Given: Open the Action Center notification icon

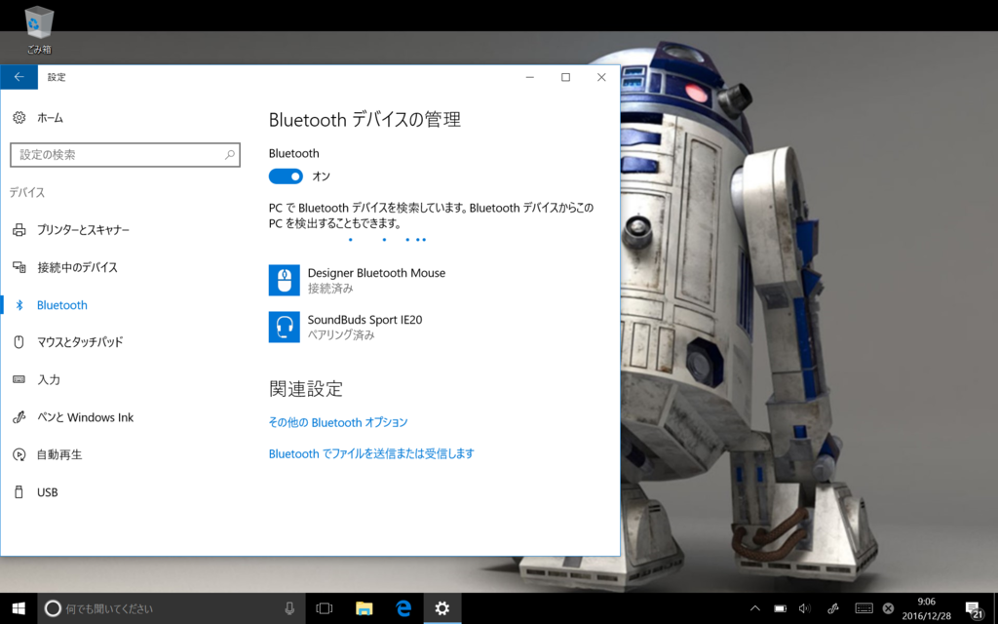Looking at the screenshot, I should [x=975, y=610].
